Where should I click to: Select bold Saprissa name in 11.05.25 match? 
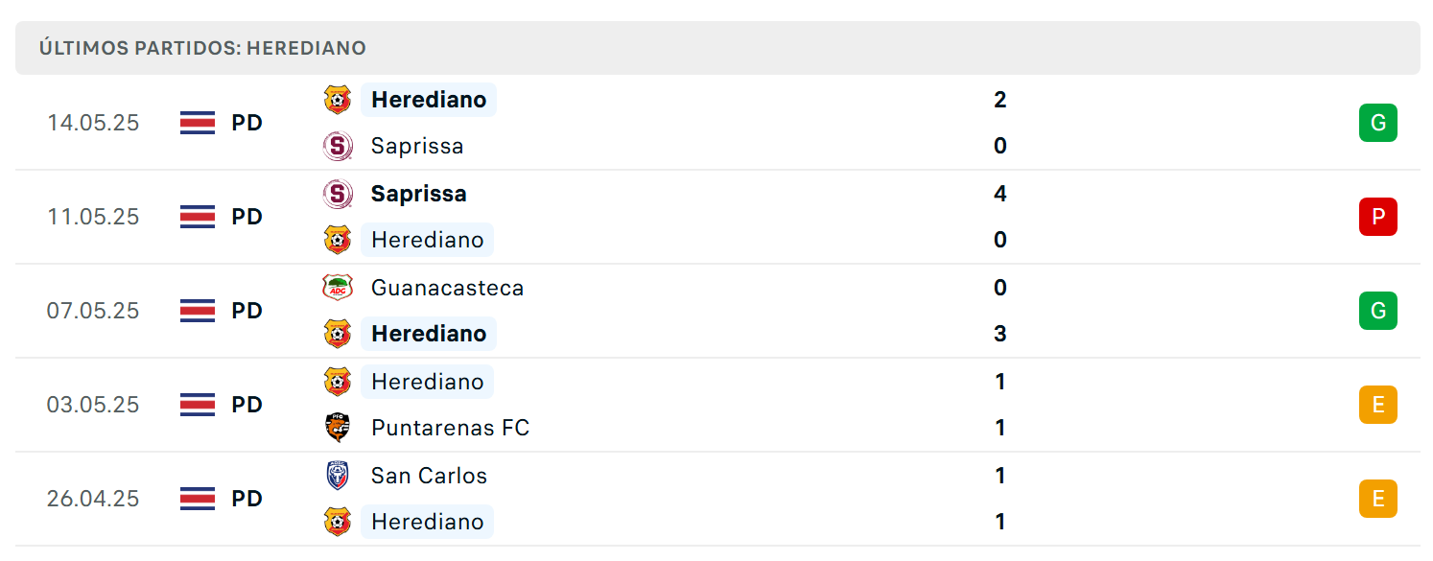pos(418,194)
